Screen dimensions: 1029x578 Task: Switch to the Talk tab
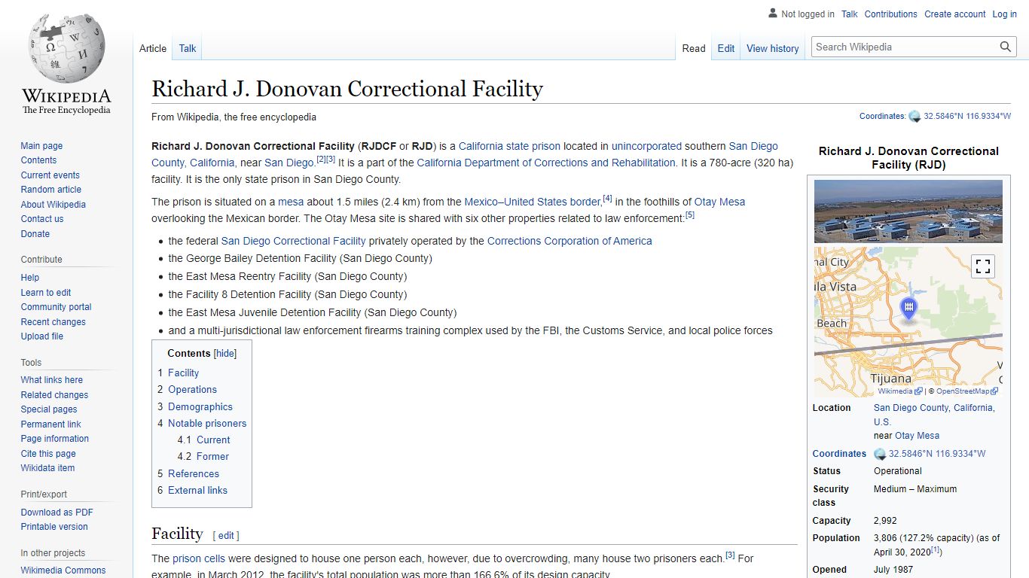[188, 48]
